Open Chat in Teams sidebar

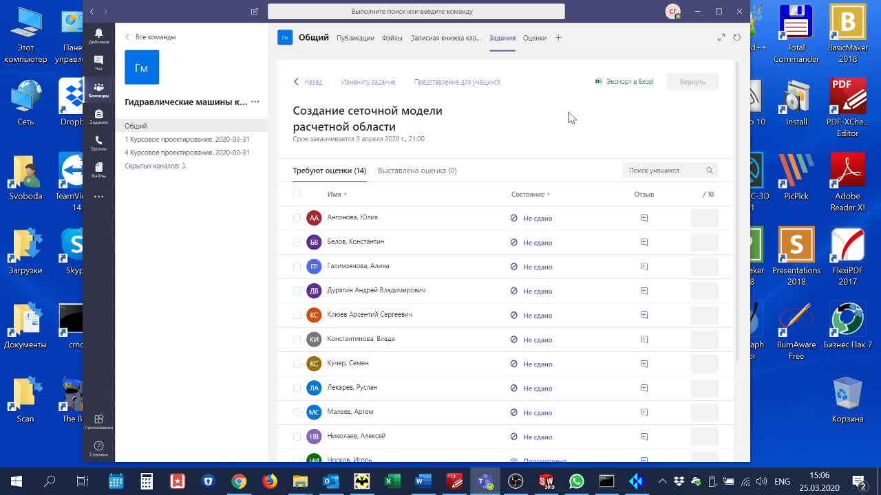[98, 63]
